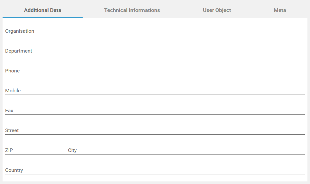The width and height of the screenshot is (310, 184).
Task: Click the 'Department' label text
Action: (19, 51)
